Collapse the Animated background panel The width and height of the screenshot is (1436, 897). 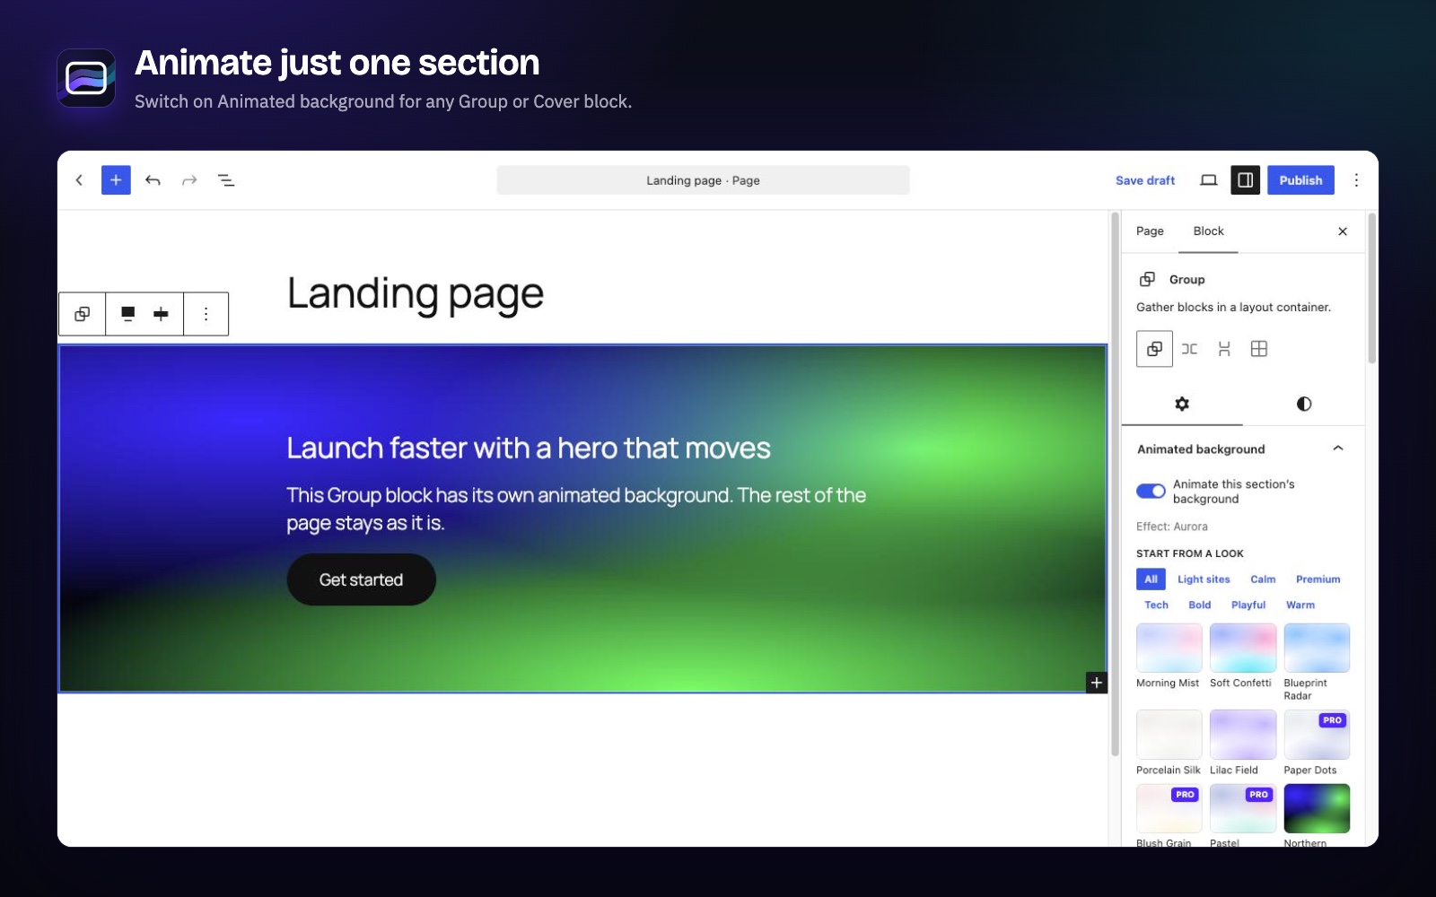point(1337,448)
